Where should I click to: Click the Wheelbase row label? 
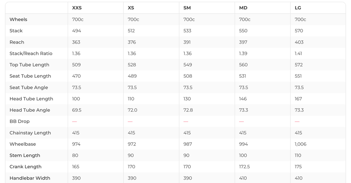pos(23,144)
